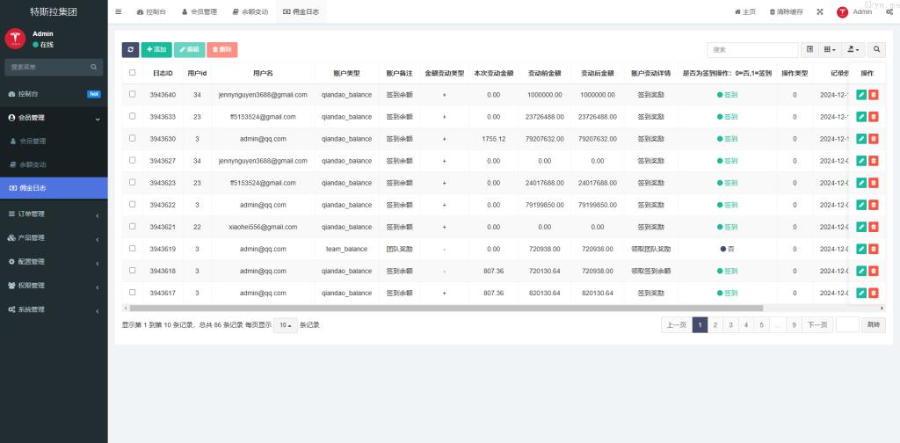Open the columns visibility dropdown

point(831,50)
